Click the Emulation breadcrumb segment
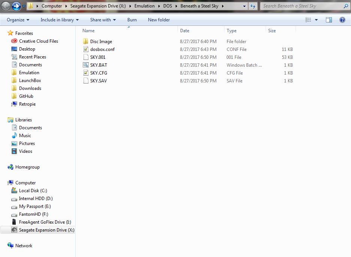 (x=144, y=6)
